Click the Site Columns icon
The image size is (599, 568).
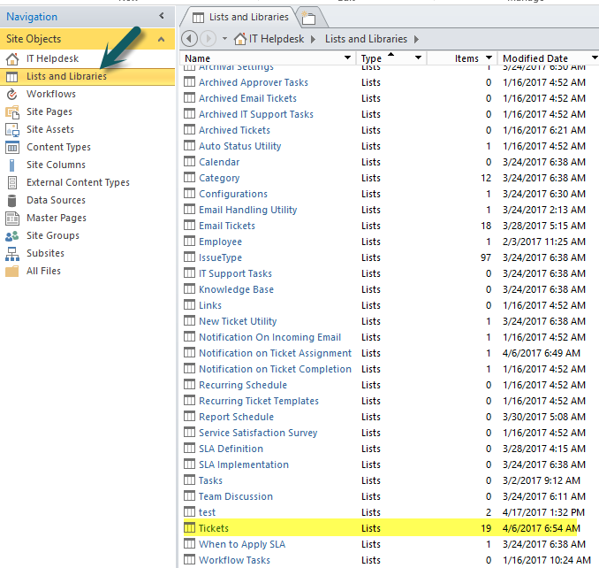click(12, 165)
